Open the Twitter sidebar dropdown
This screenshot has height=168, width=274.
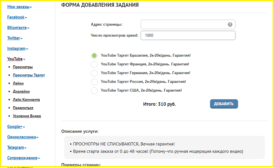click(x=15, y=38)
